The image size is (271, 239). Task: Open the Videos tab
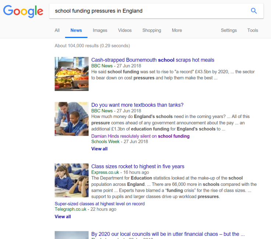(x=125, y=31)
